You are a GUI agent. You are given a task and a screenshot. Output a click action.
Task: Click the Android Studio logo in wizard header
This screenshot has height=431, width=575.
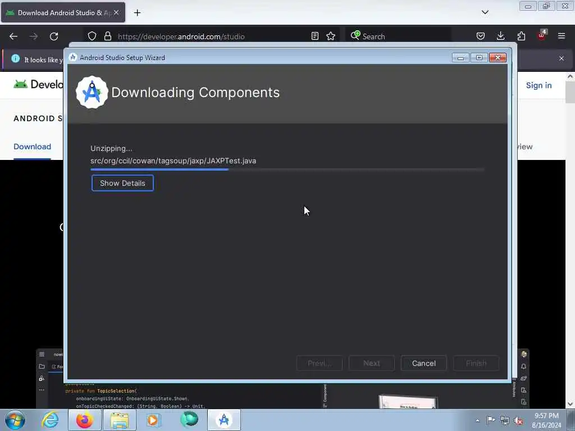92,93
